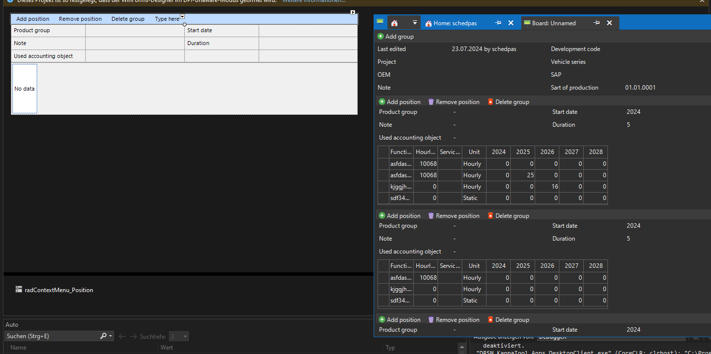Close the Home: schedpas tab
The width and height of the screenshot is (711, 354).
[511, 23]
